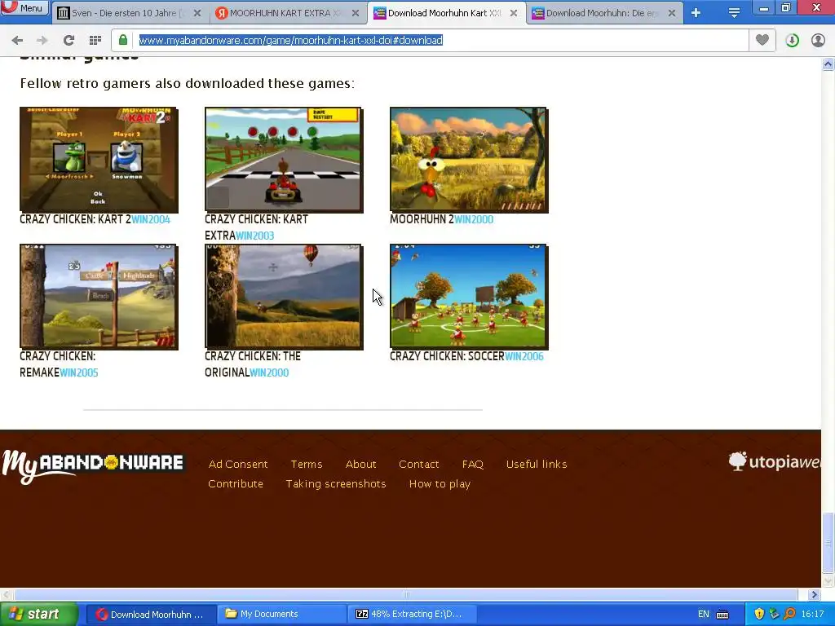This screenshot has width=835, height=626.
Task: Close the Sven - Die ersten 10 Jahre tab
Action: pos(197,13)
